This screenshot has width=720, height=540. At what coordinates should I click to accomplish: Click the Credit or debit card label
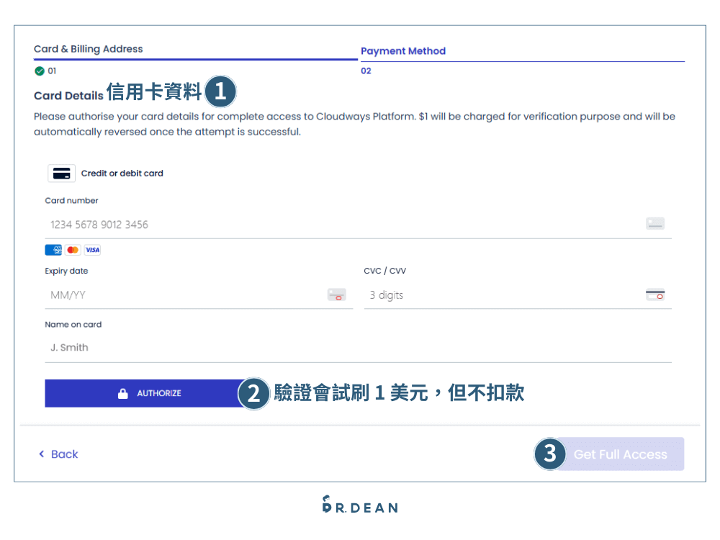(x=122, y=174)
